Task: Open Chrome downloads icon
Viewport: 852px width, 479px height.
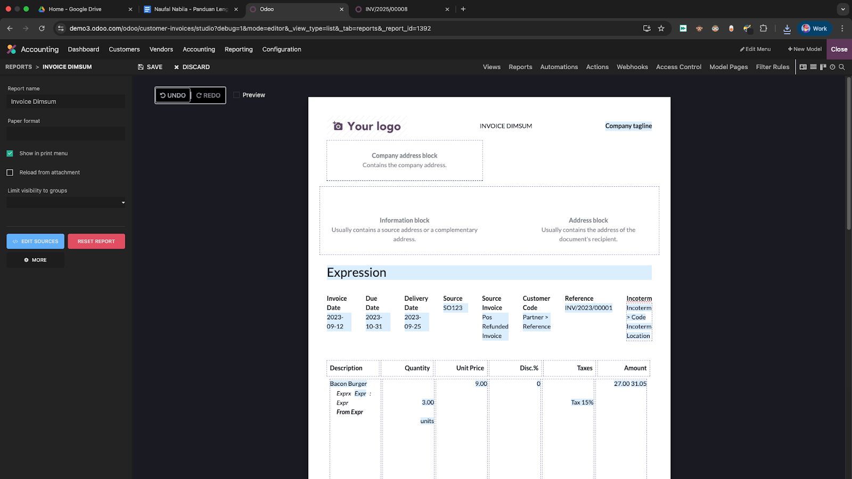Action: click(787, 29)
